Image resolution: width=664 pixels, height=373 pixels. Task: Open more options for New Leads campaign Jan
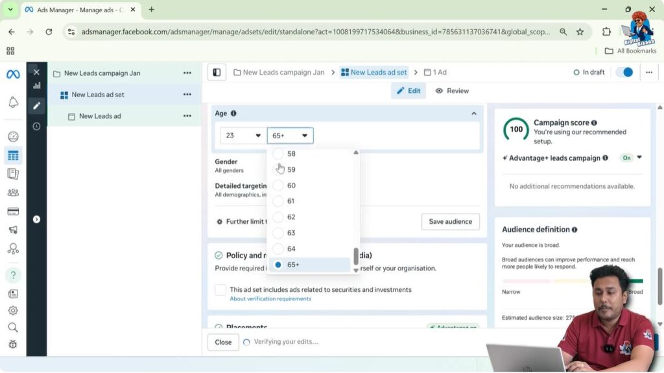tap(187, 73)
